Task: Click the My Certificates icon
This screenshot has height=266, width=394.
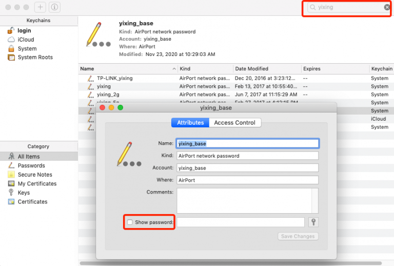Action: (11, 183)
